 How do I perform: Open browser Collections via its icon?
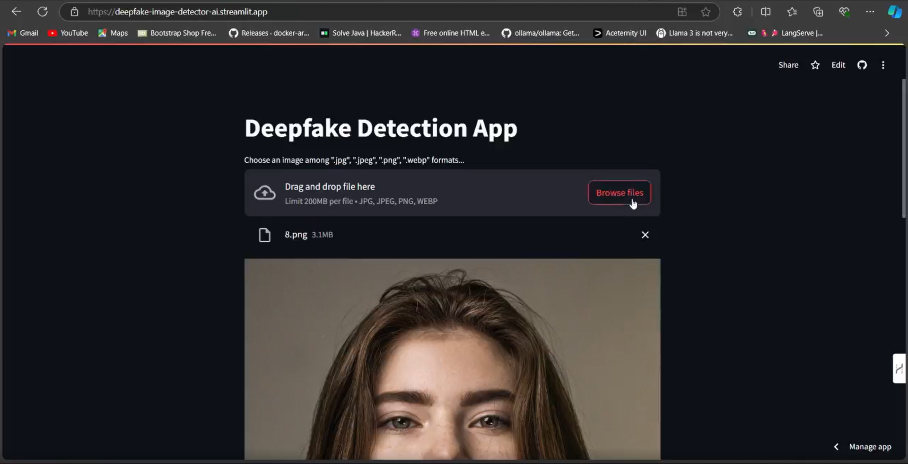(x=818, y=12)
